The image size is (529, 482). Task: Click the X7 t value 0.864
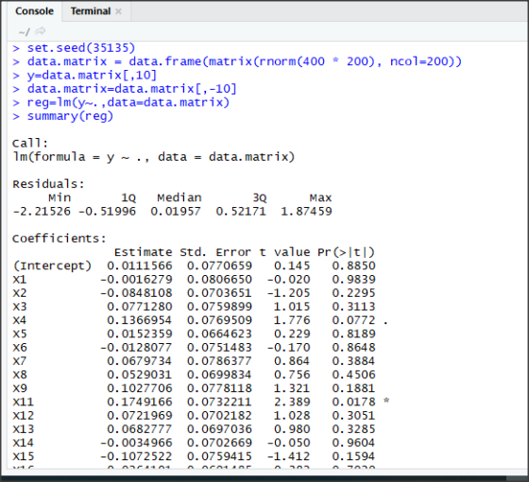(x=292, y=361)
